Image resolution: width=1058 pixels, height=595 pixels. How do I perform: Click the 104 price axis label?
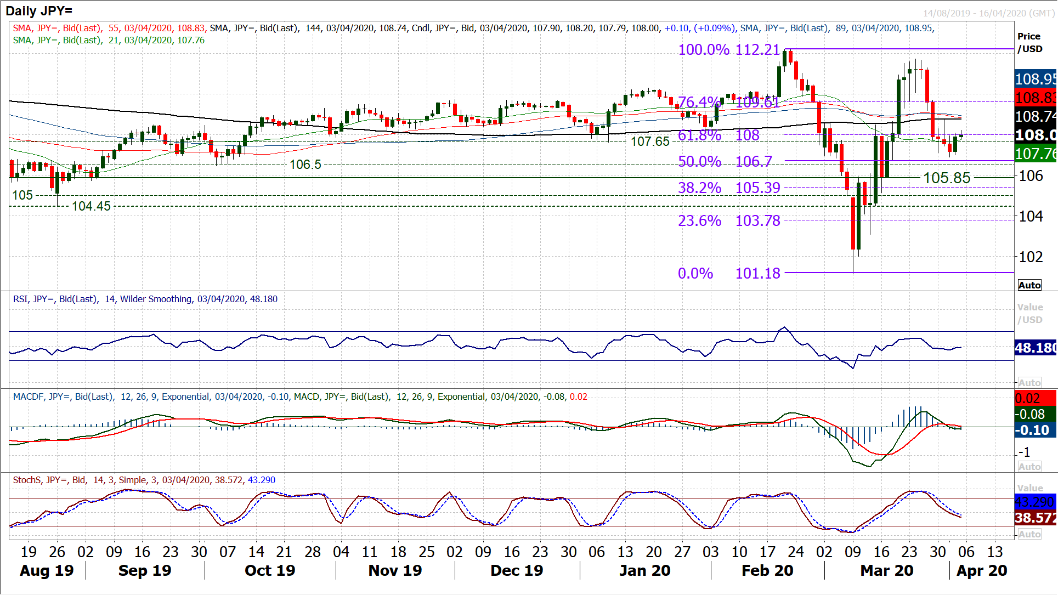coord(1031,216)
